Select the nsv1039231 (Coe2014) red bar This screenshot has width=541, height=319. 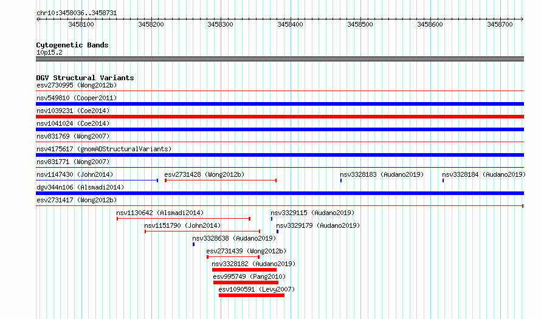[x=280, y=117]
